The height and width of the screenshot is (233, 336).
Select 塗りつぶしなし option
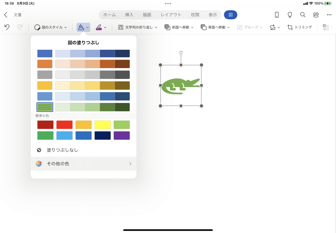click(62, 150)
